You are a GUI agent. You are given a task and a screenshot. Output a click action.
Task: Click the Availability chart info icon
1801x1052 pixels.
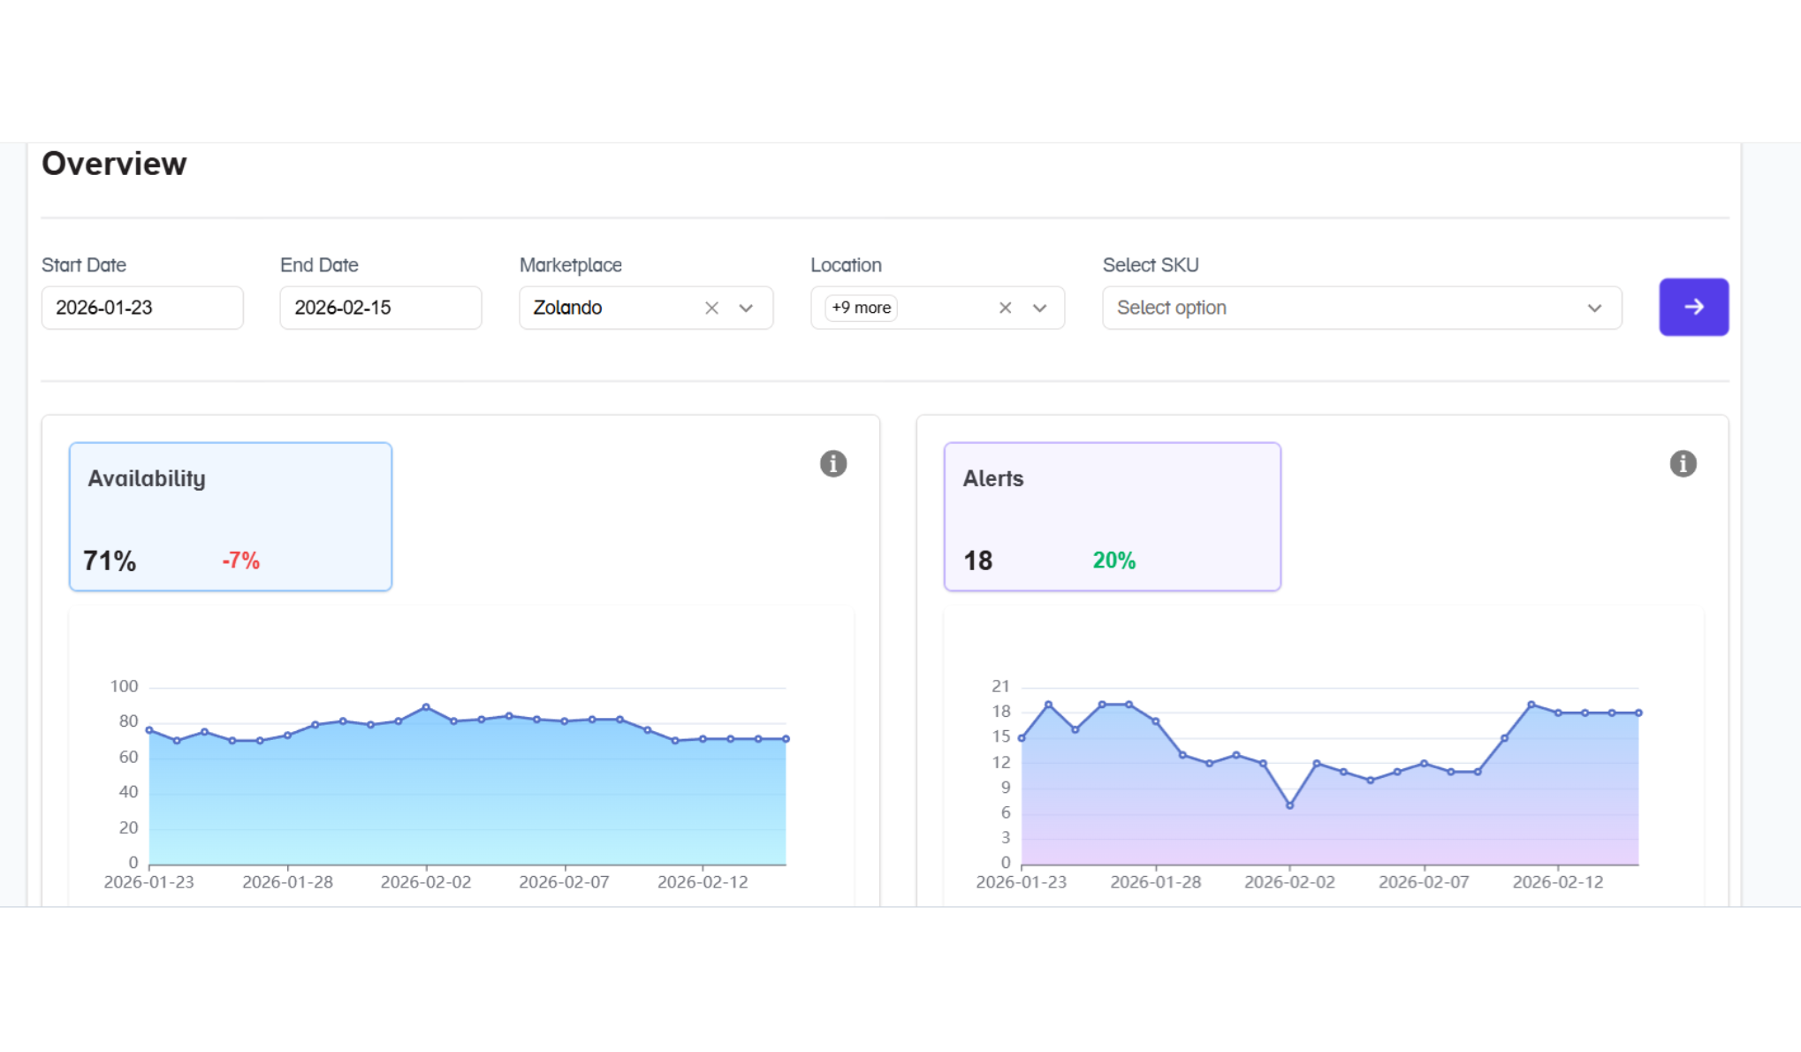832,463
